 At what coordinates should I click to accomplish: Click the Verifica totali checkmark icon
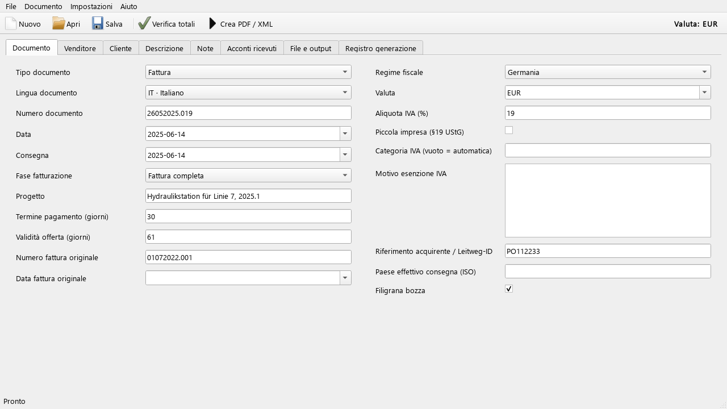[x=144, y=23]
